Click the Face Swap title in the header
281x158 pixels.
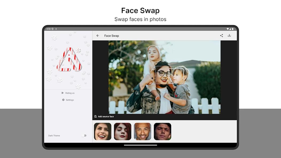111,36
